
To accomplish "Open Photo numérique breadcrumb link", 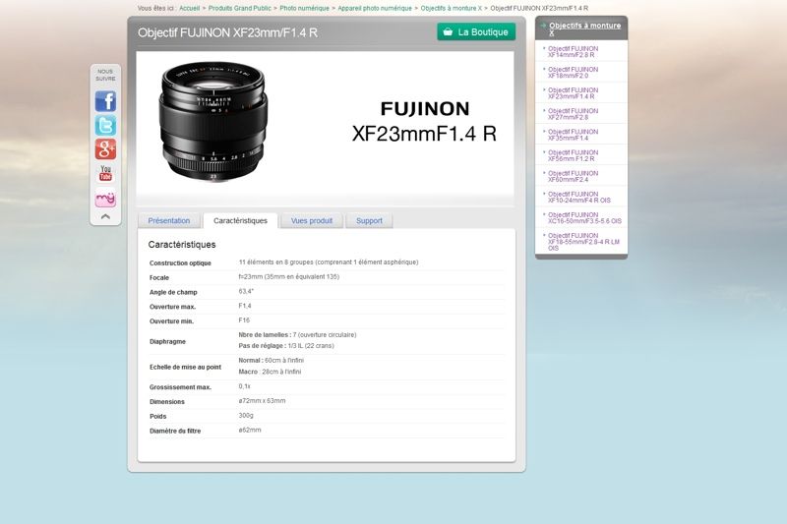I will [x=305, y=8].
